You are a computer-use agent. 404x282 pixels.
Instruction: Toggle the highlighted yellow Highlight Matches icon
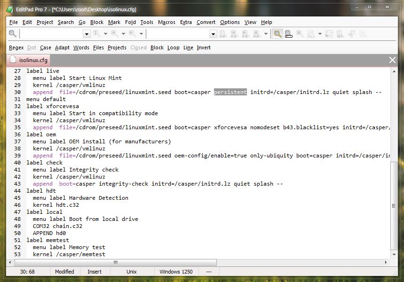tap(277, 34)
